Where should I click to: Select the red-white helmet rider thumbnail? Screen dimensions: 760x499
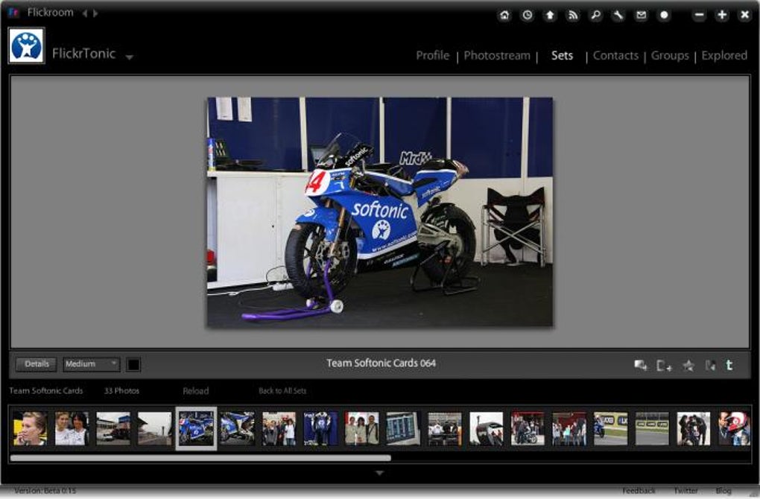734,429
